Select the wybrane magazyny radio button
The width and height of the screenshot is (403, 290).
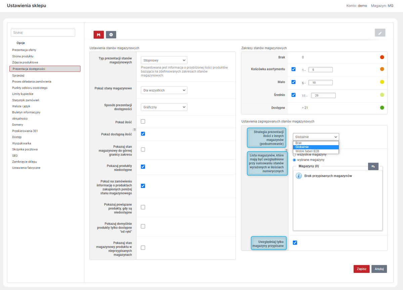295,160
